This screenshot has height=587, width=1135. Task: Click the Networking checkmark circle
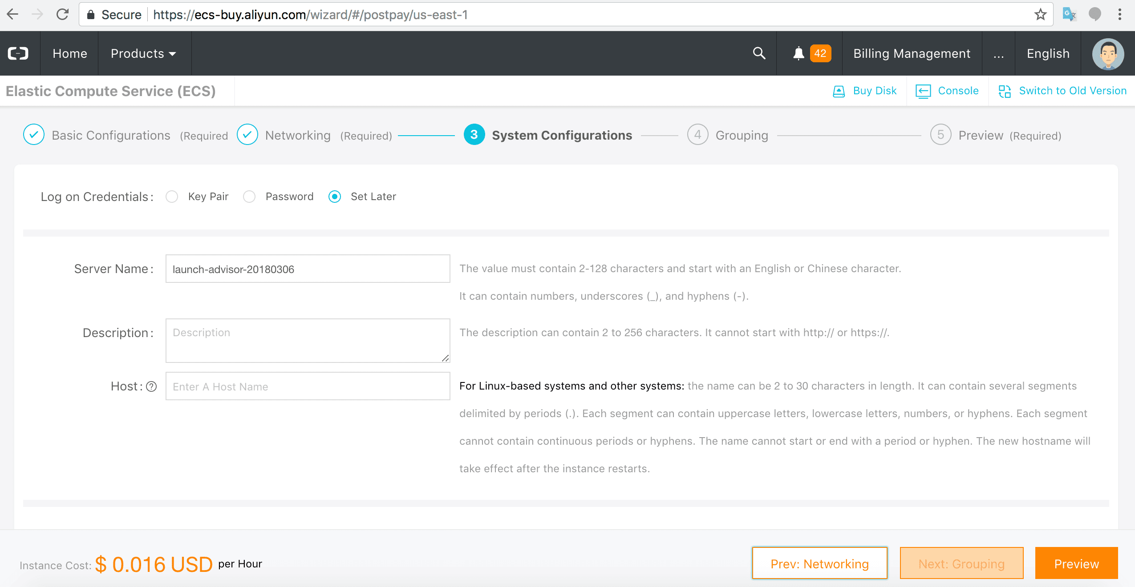247,135
